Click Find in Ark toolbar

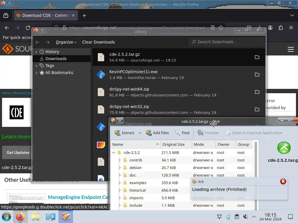coord(182,133)
